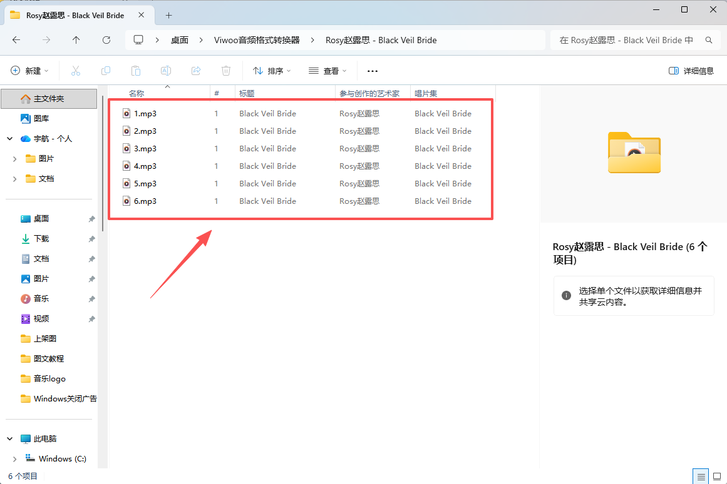Screen dimensions: 727x484
Task: Expand the 图片 folder under OneDrive
Action: (x=15, y=159)
